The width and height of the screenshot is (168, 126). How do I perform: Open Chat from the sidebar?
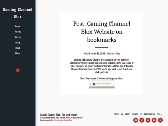17,48
